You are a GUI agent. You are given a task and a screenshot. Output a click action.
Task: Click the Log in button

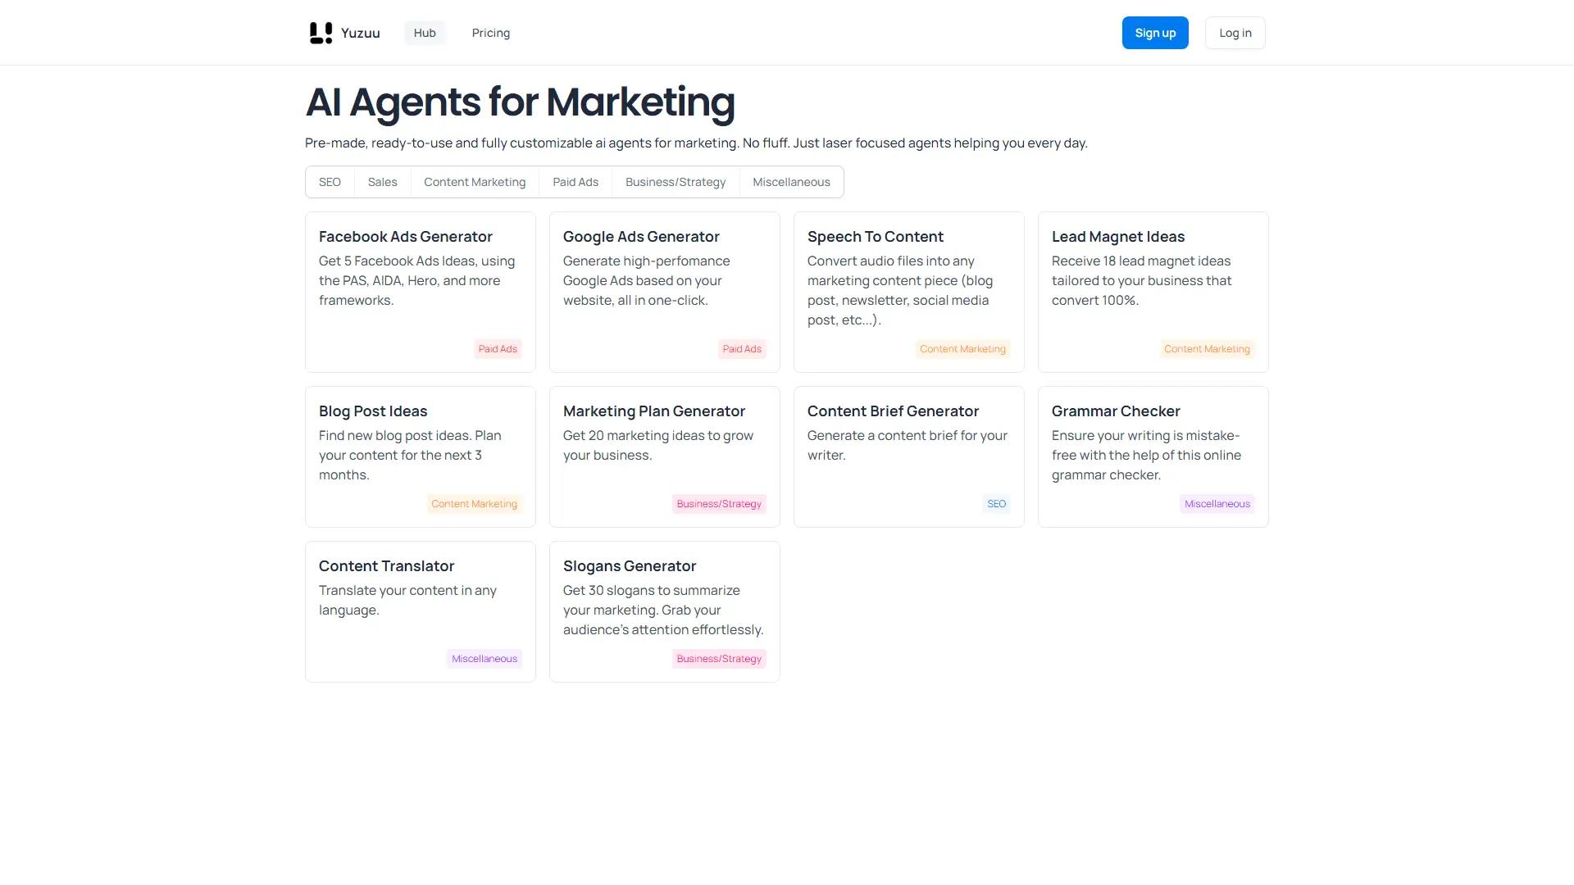pyautogui.click(x=1235, y=33)
